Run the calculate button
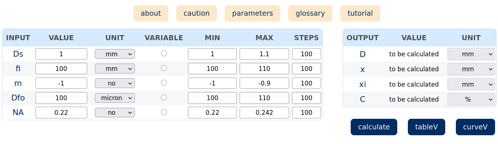498x144 pixels. (x=374, y=127)
